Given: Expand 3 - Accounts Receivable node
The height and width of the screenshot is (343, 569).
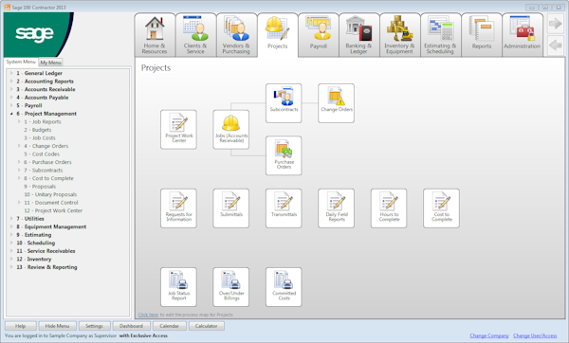Looking at the screenshot, I should pos(11,89).
